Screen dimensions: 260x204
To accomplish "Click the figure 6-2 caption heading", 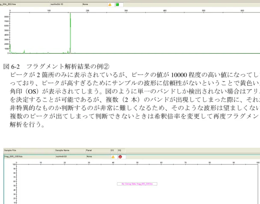I will (x=56, y=67).
